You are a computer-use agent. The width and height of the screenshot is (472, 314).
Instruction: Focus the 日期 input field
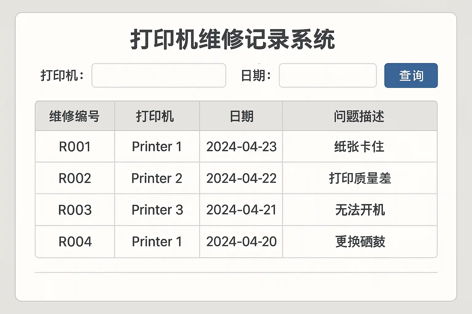(x=328, y=75)
